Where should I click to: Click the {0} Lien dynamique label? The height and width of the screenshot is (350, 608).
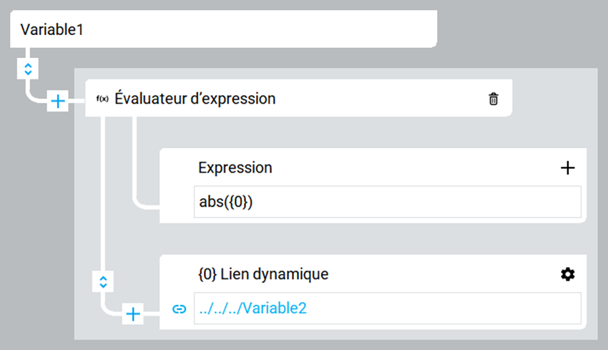[x=263, y=274]
